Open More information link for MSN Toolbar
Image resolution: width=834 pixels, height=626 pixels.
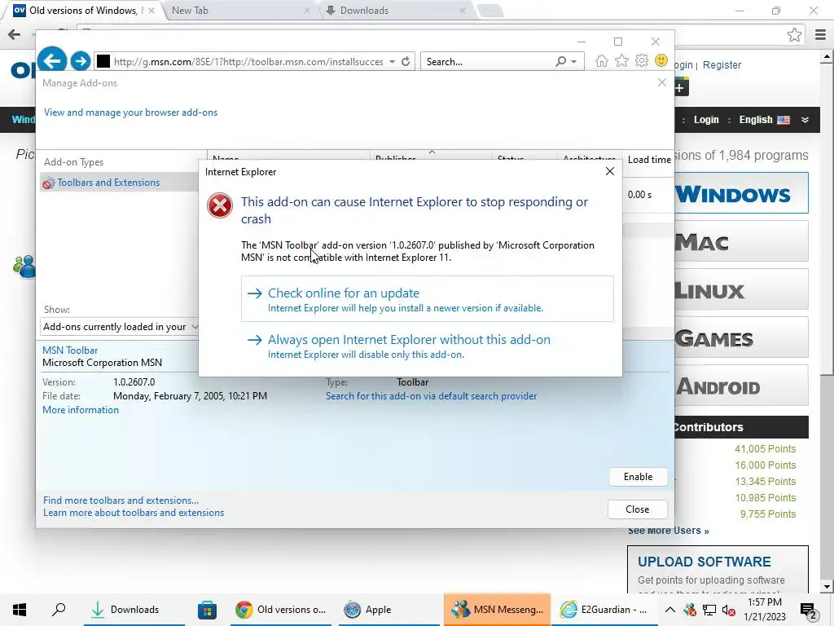point(81,410)
